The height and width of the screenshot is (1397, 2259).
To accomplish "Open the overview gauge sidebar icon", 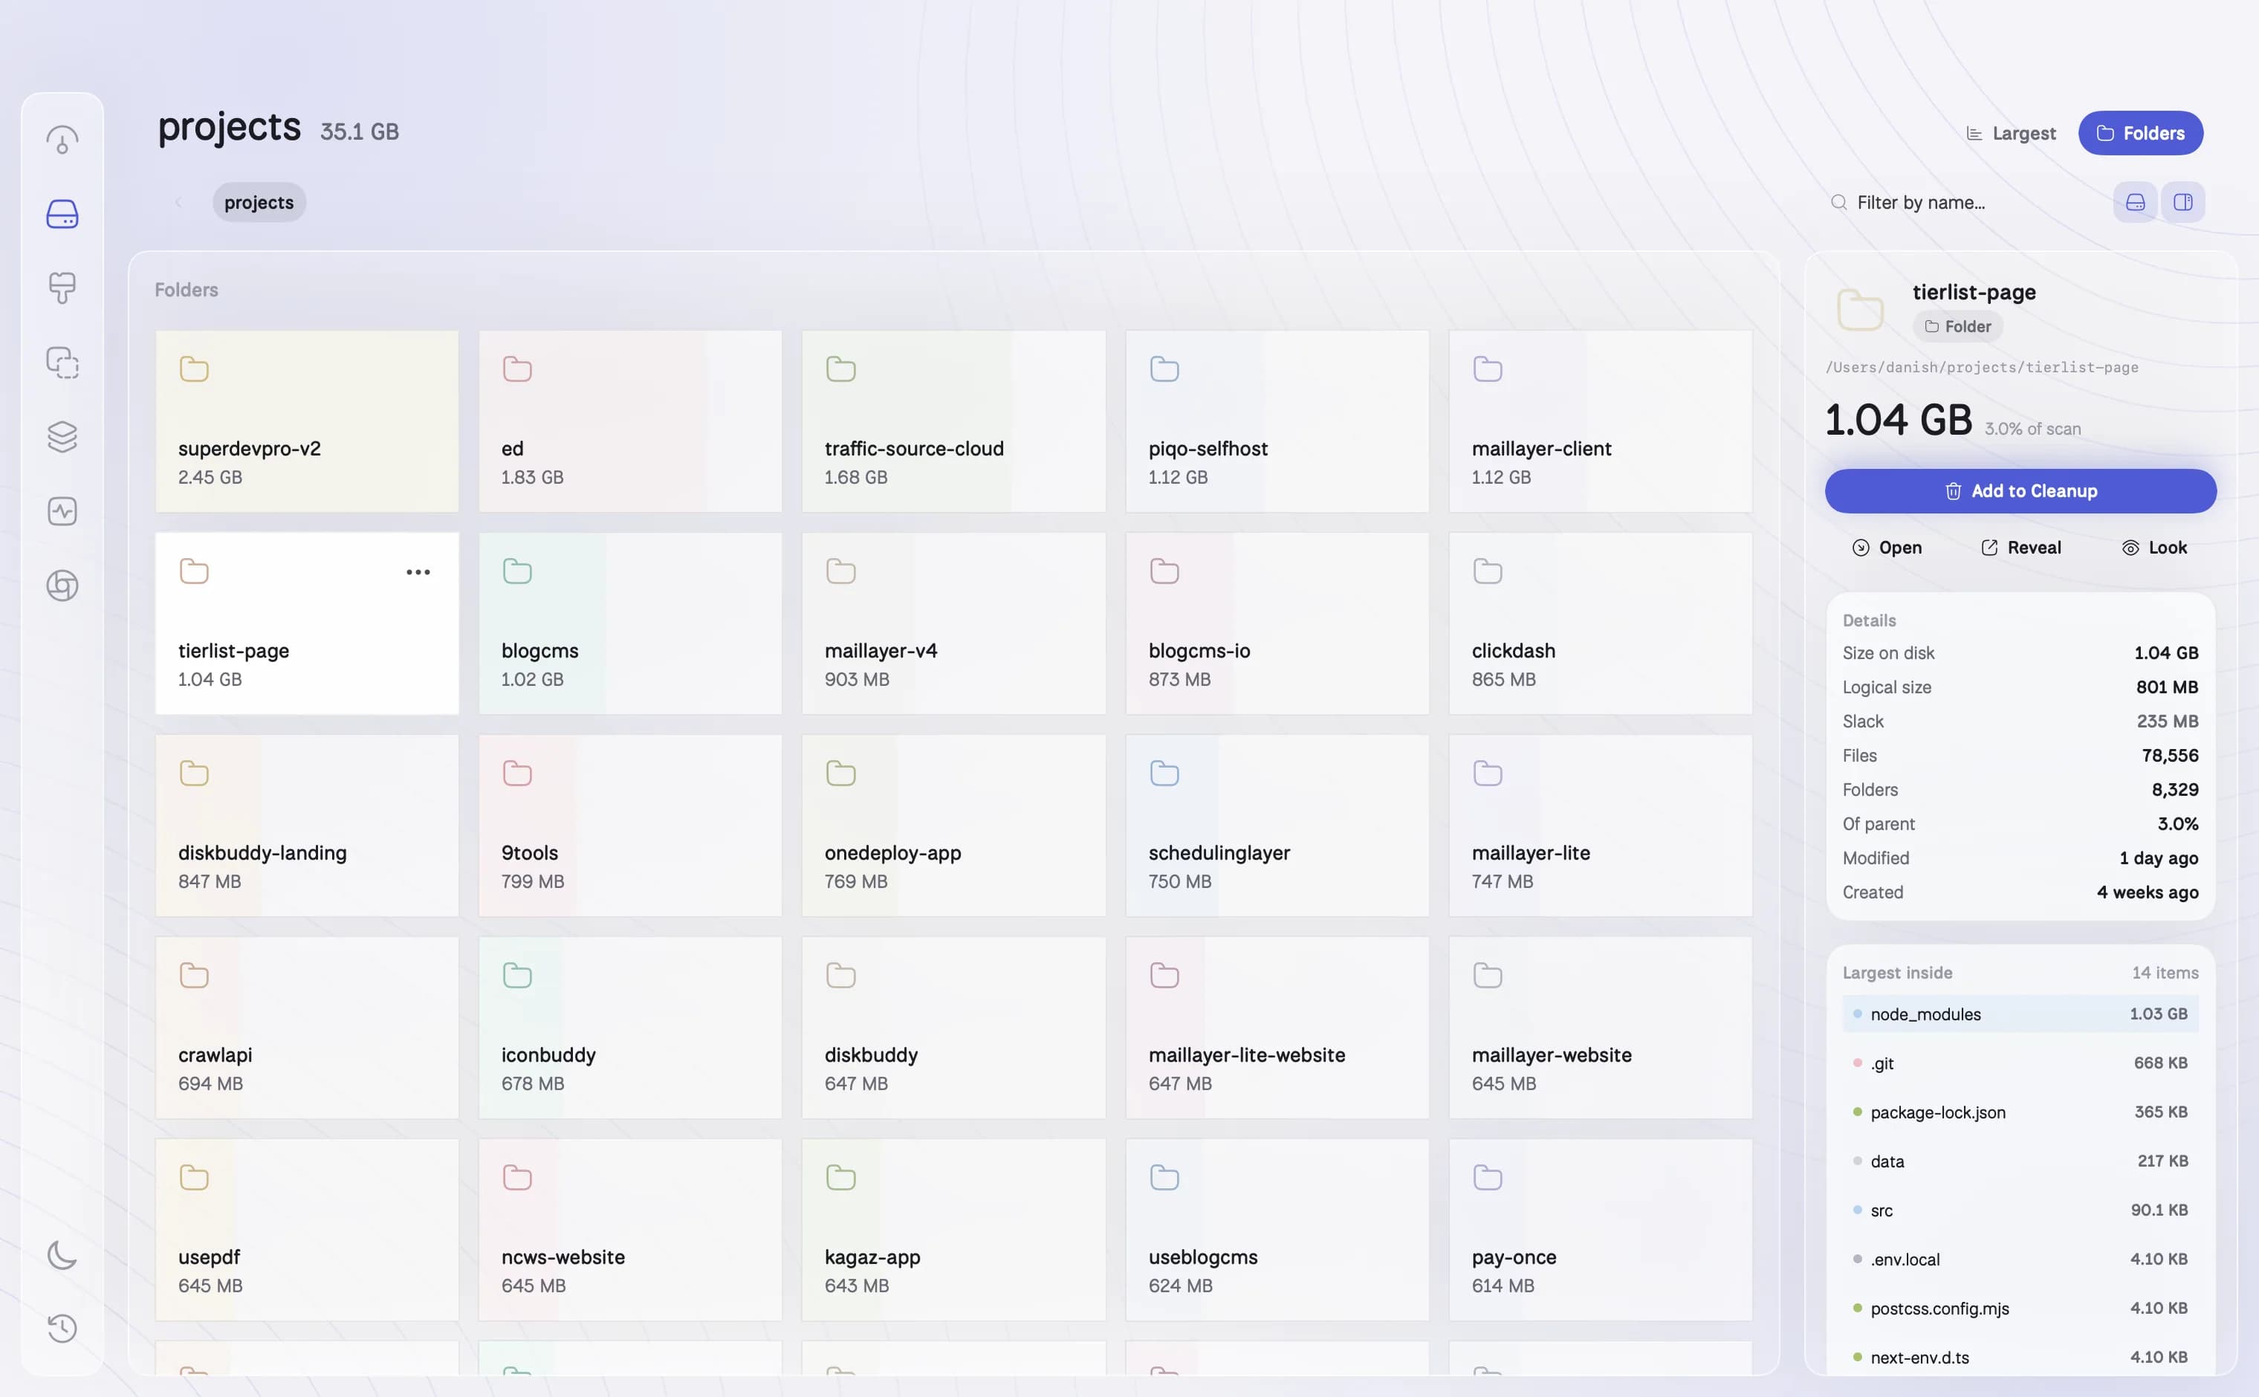I will pyautogui.click(x=62, y=140).
